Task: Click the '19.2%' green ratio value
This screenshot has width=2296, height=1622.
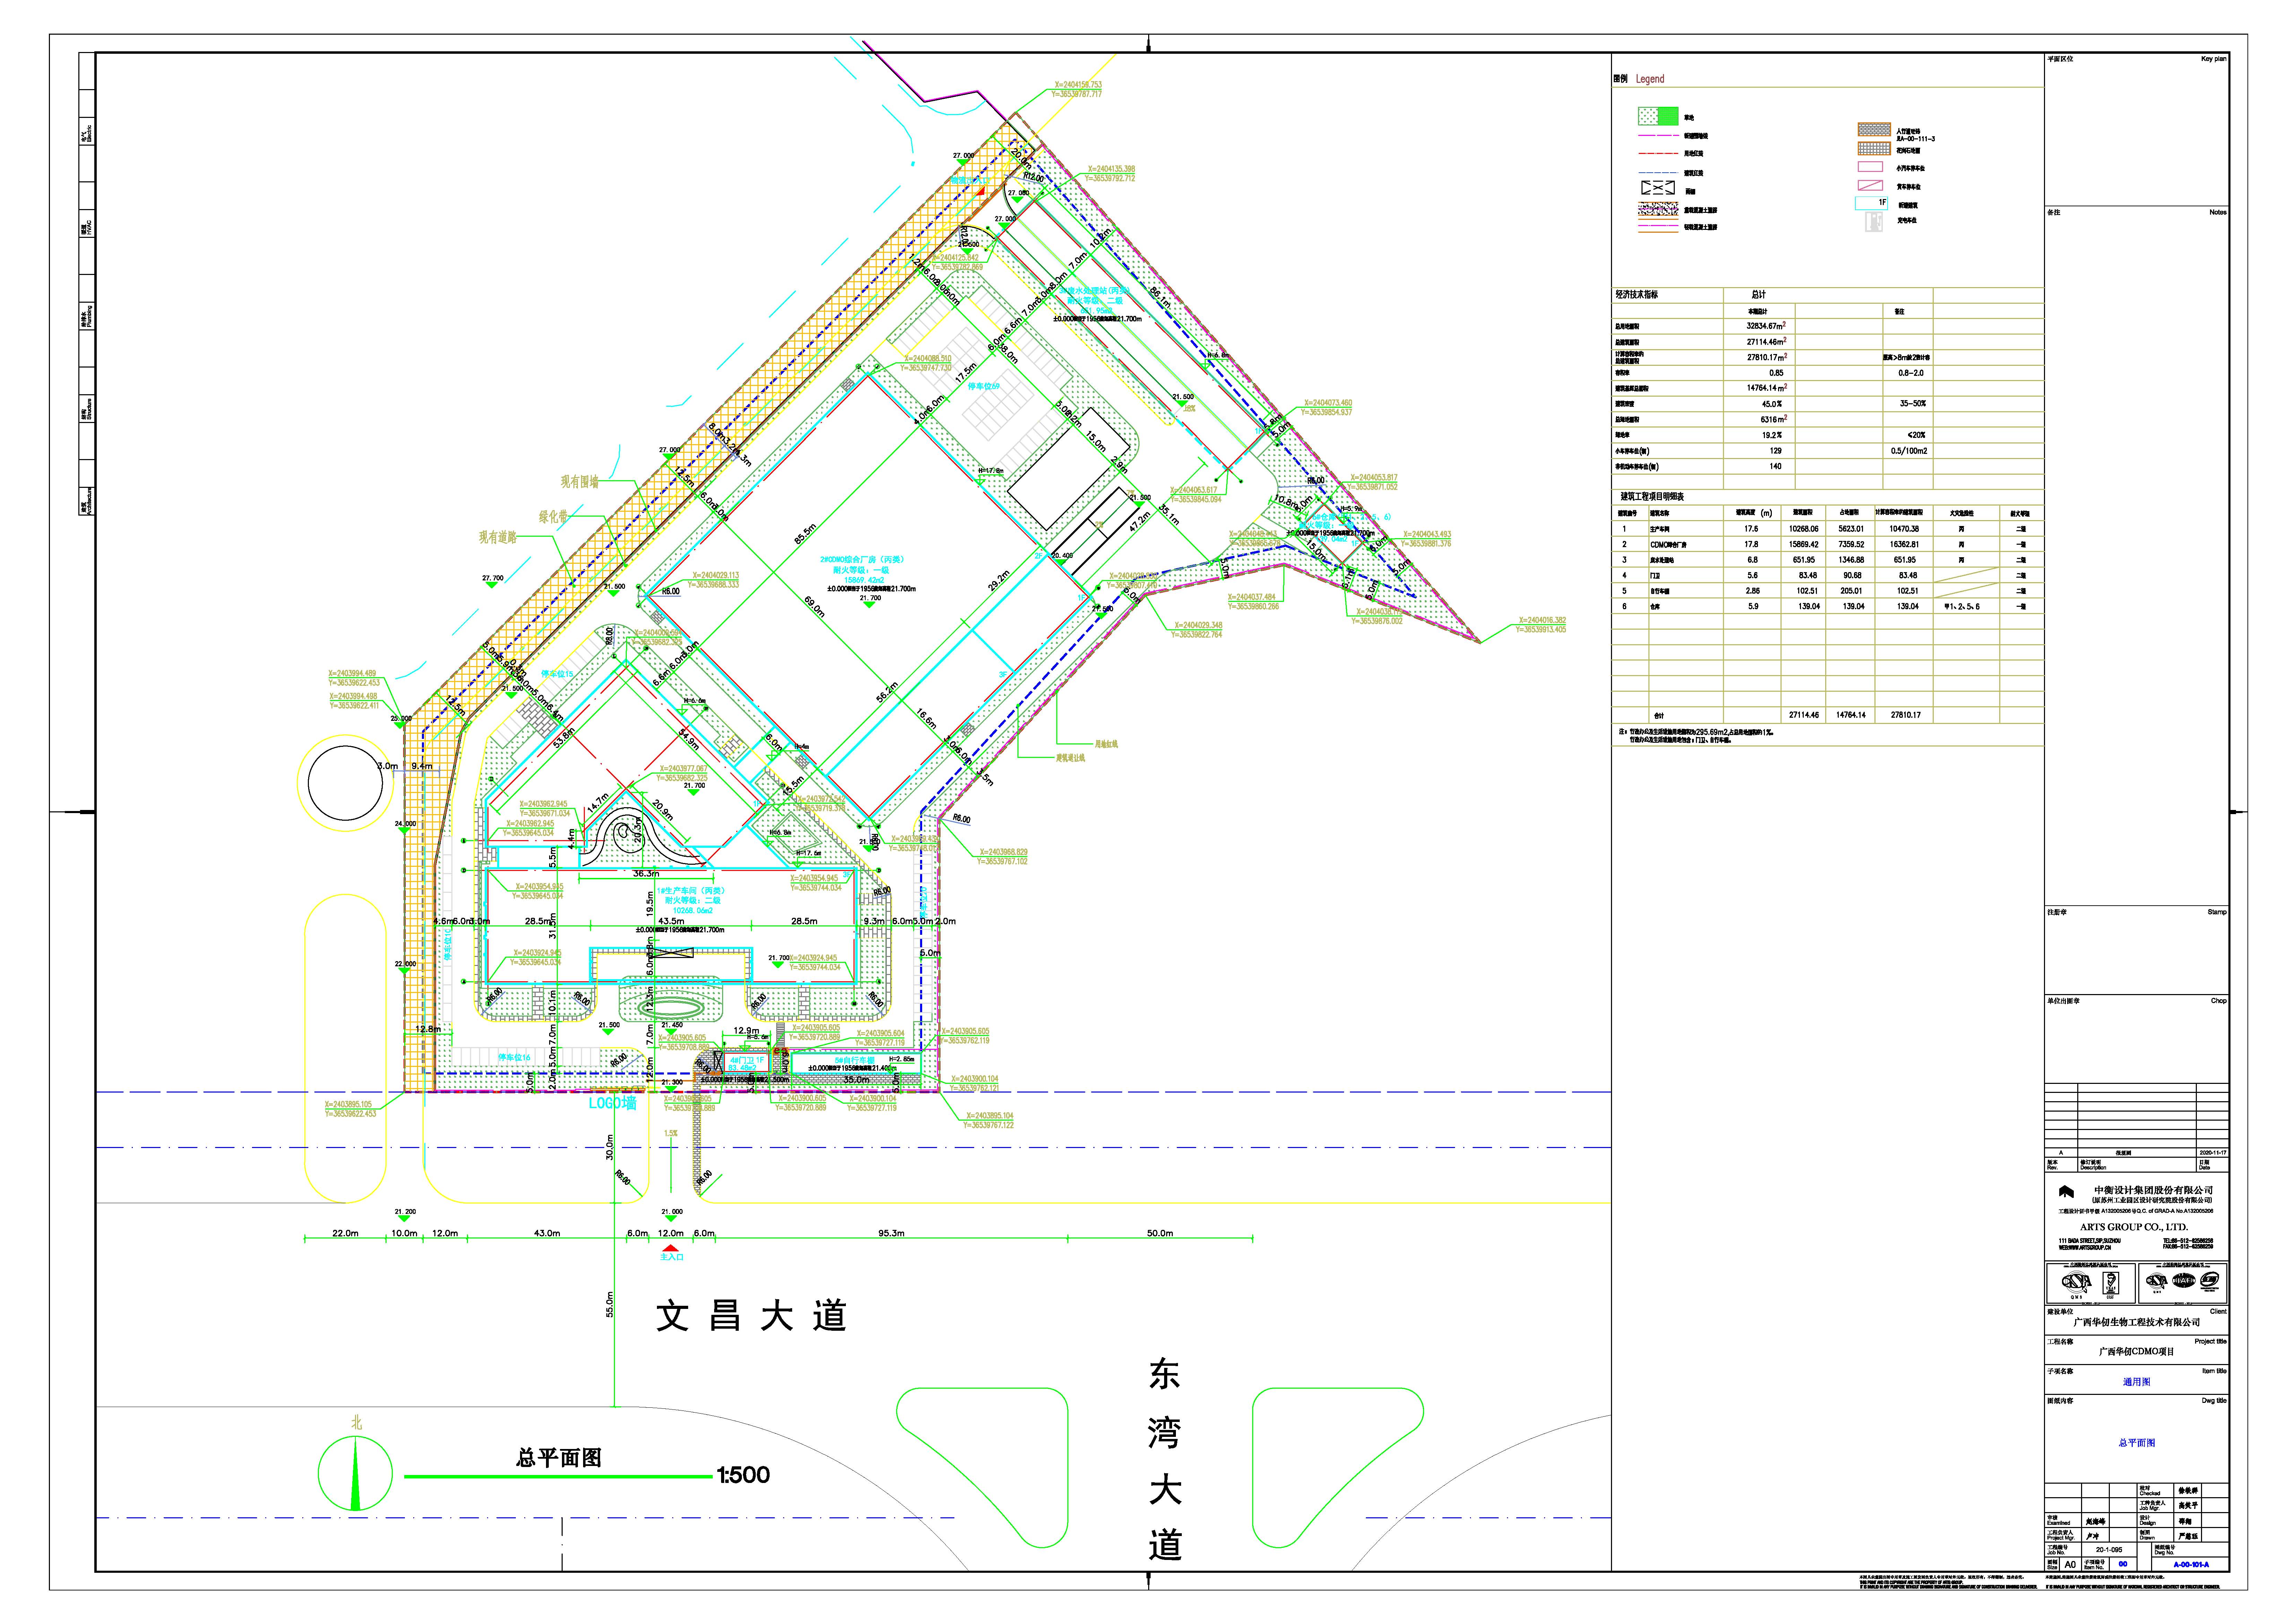Action: [x=1772, y=435]
